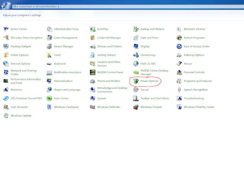Click the Recovery link

(16, 90)
